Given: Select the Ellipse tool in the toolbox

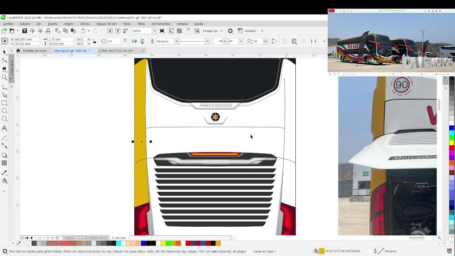Looking at the screenshot, I should pos(4,111).
